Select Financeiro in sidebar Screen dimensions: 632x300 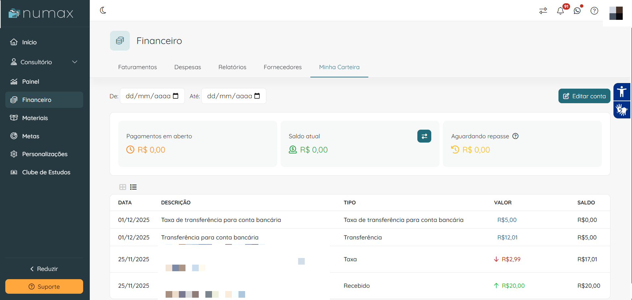(44, 100)
